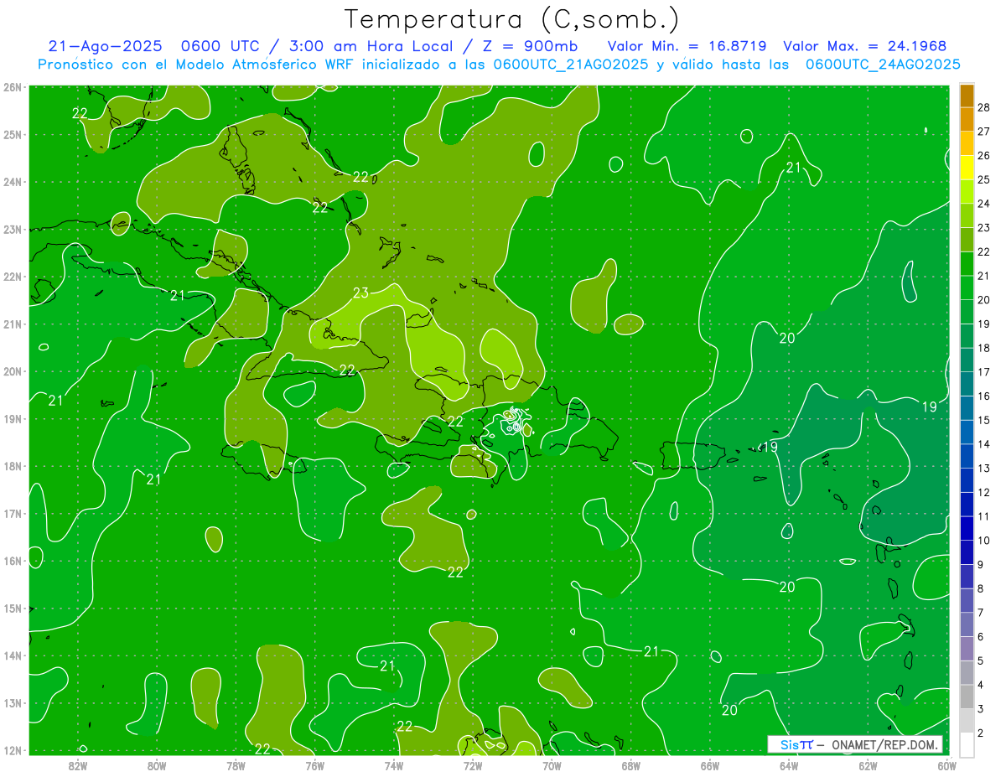The width and height of the screenshot is (1006, 777).
Task: Click the '12N' latitude axis label
Action: pos(13,750)
